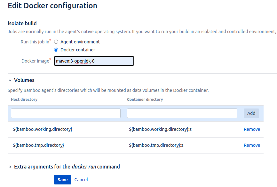Cancel editing the Docker configuration
277x187 pixels.
tap(81, 180)
